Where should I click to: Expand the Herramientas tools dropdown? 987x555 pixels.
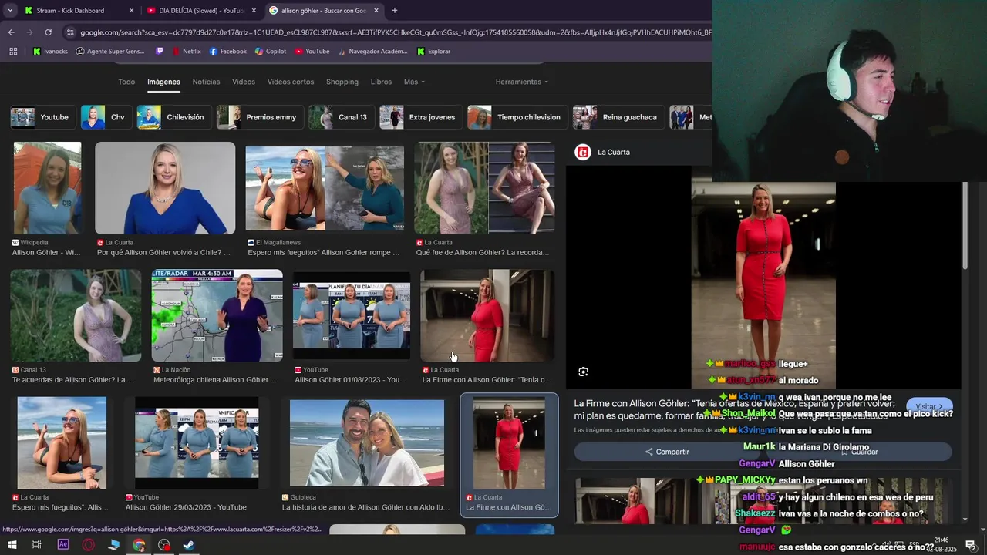pyautogui.click(x=522, y=82)
